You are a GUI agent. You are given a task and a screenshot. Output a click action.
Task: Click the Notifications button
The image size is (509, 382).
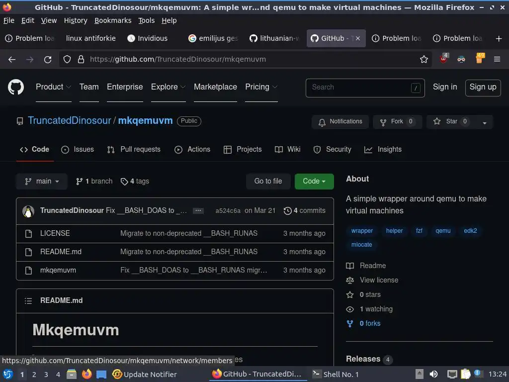coord(340,122)
